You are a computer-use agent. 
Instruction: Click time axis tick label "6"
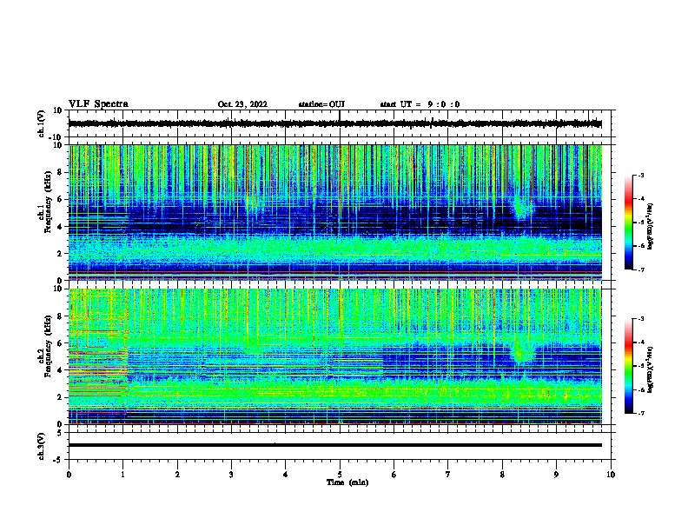pyautogui.click(x=394, y=475)
